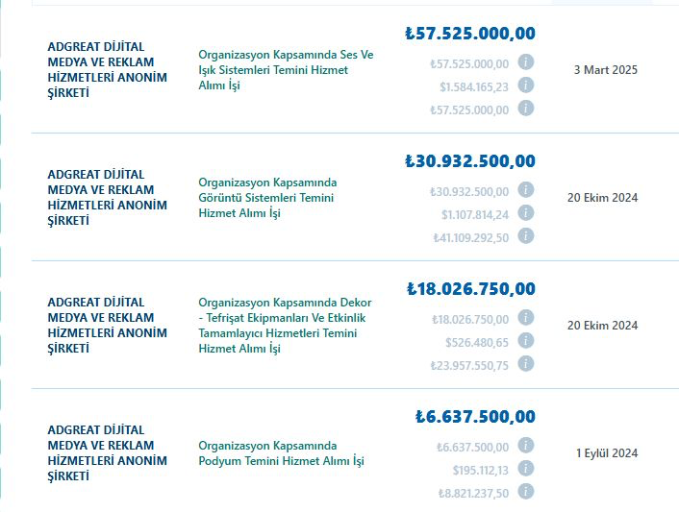Click the 1 Eylül 2024 date
The height and width of the screenshot is (512, 679).
click(x=607, y=453)
